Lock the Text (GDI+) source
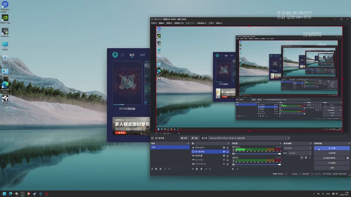 pyautogui.click(x=228, y=148)
